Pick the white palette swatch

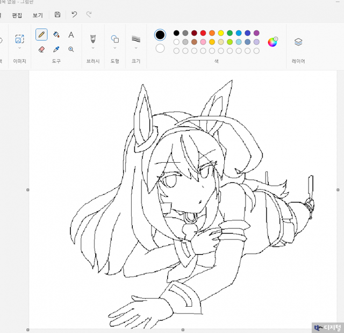pos(176,42)
